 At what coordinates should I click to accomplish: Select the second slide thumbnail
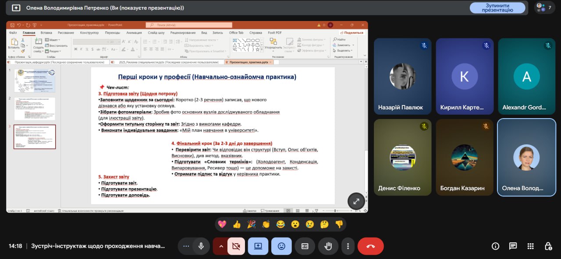[35, 108]
